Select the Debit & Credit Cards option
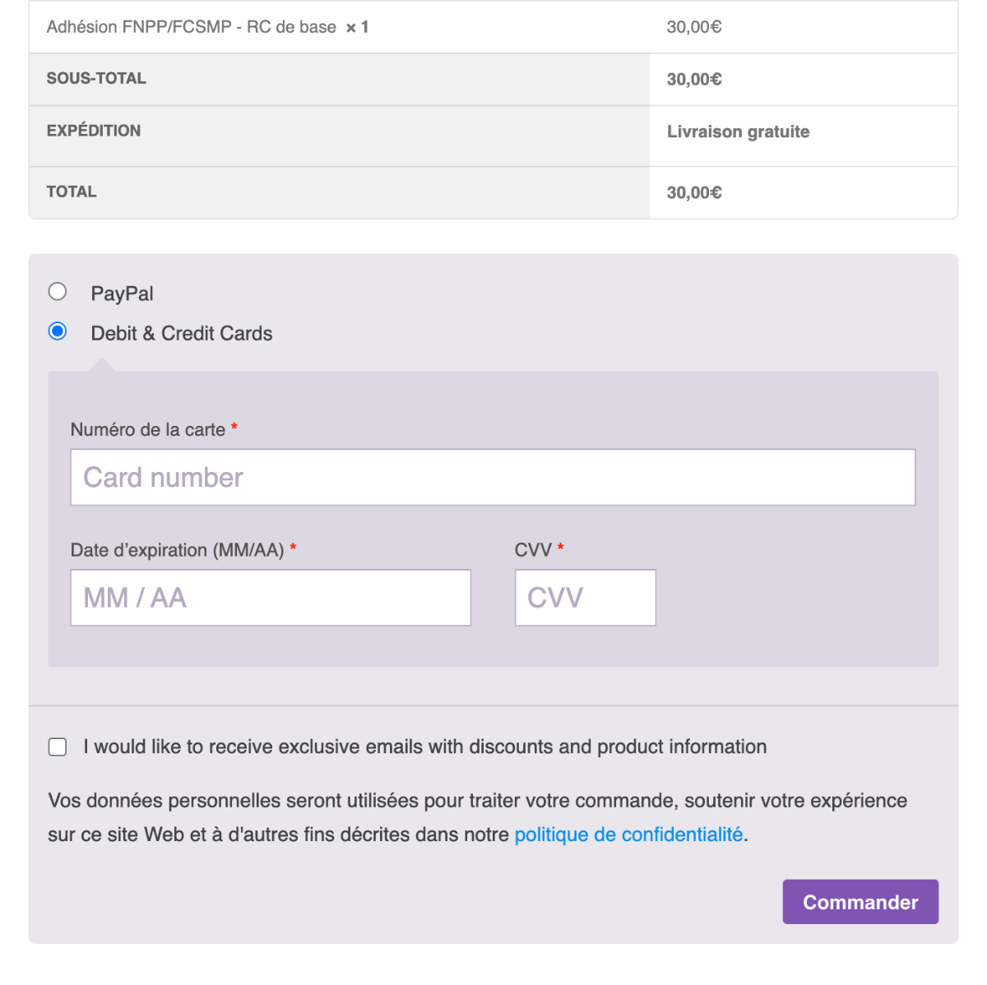The height and width of the screenshot is (985, 987). click(58, 331)
